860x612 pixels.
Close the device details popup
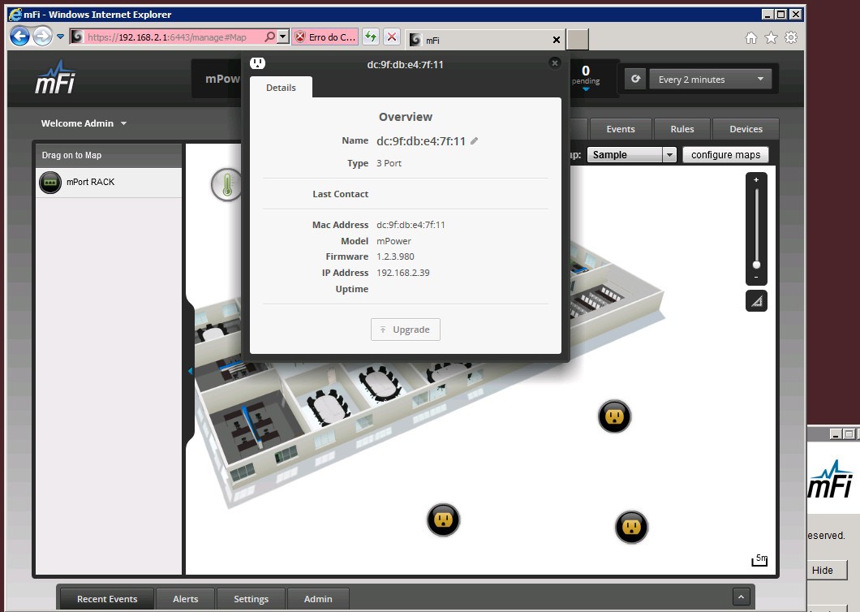click(x=555, y=63)
